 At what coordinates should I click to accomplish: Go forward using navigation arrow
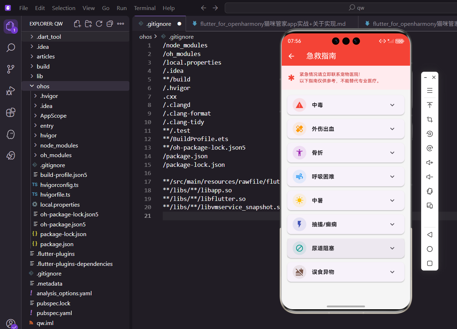(215, 8)
